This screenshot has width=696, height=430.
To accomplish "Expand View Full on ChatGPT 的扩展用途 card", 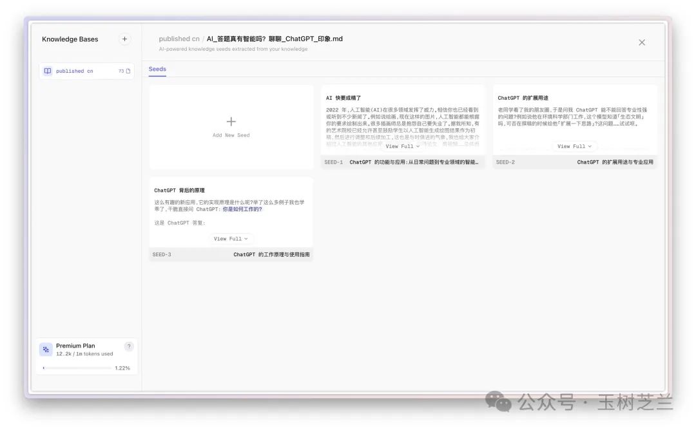I will pyautogui.click(x=574, y=146).
